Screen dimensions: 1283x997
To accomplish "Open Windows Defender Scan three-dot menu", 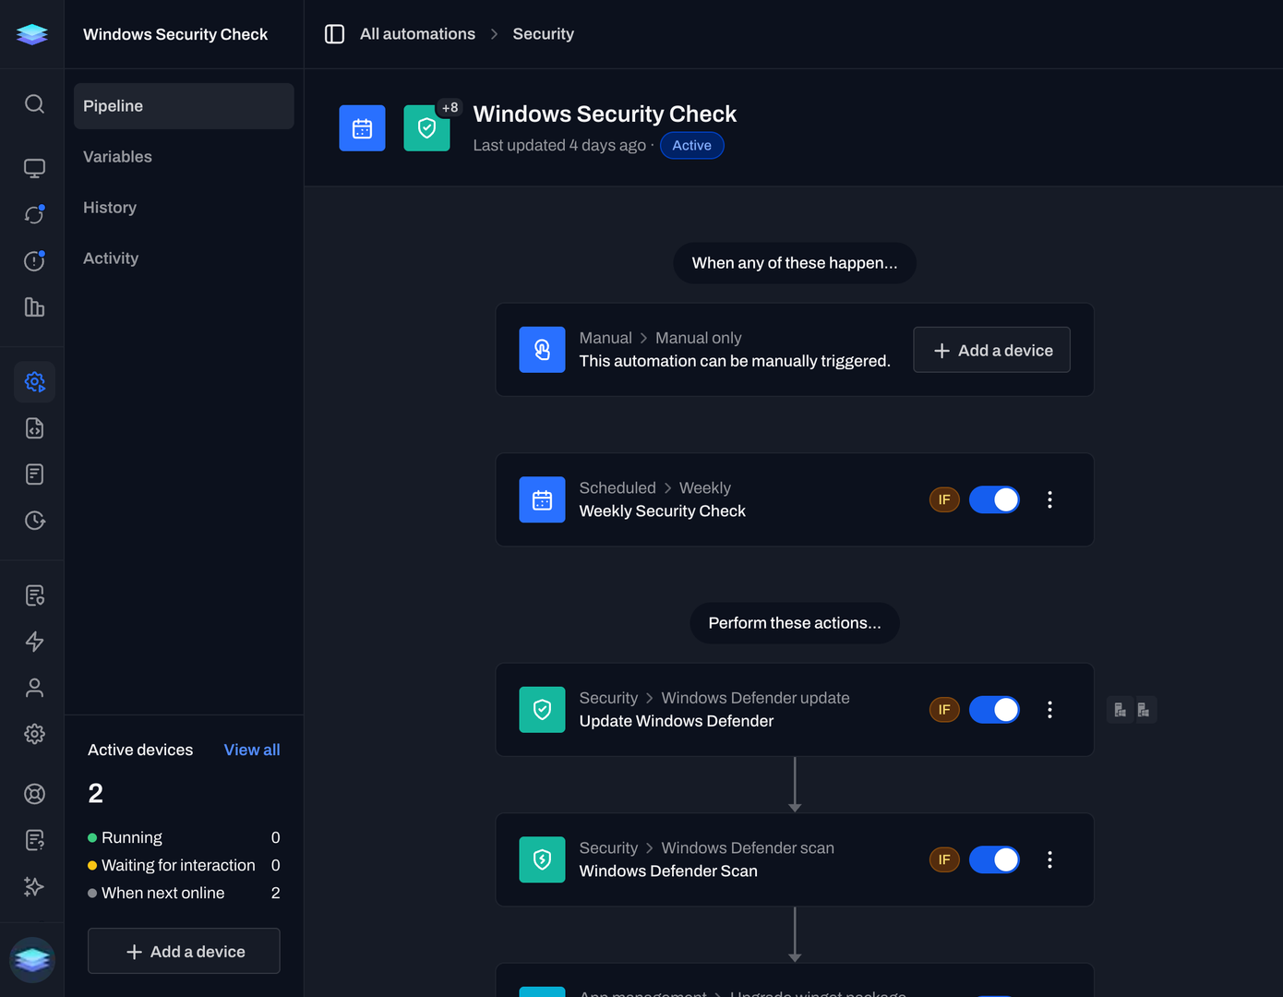I will click(x=1049, y=859).
